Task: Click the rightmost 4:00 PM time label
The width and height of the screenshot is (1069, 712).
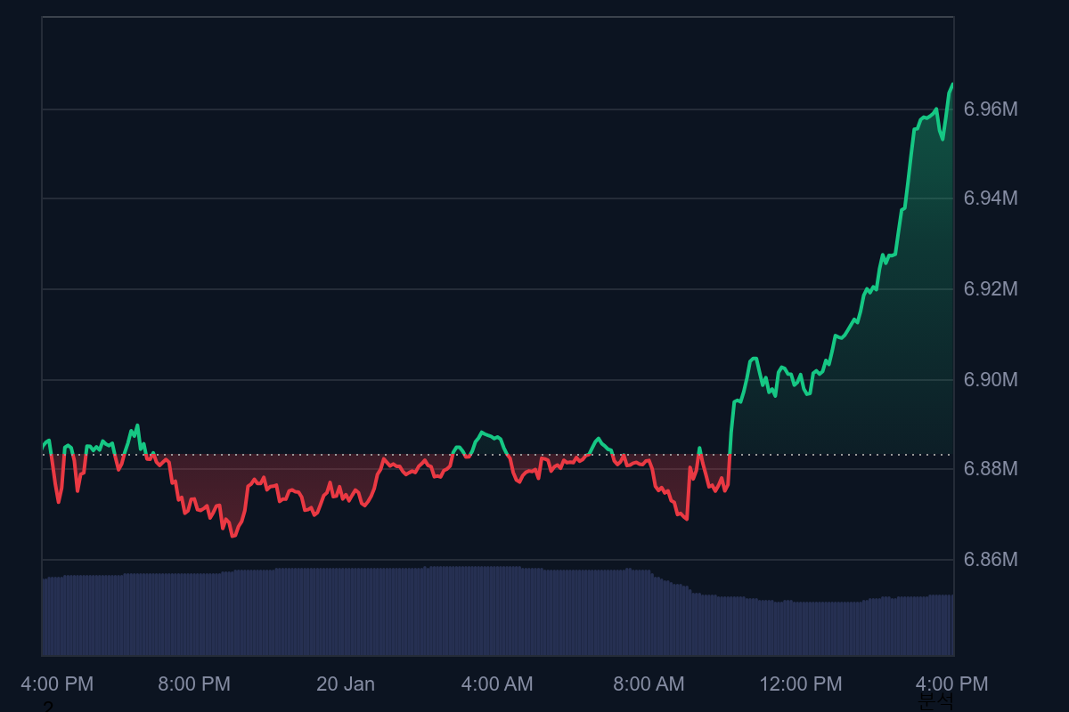Action: (951, 684)
